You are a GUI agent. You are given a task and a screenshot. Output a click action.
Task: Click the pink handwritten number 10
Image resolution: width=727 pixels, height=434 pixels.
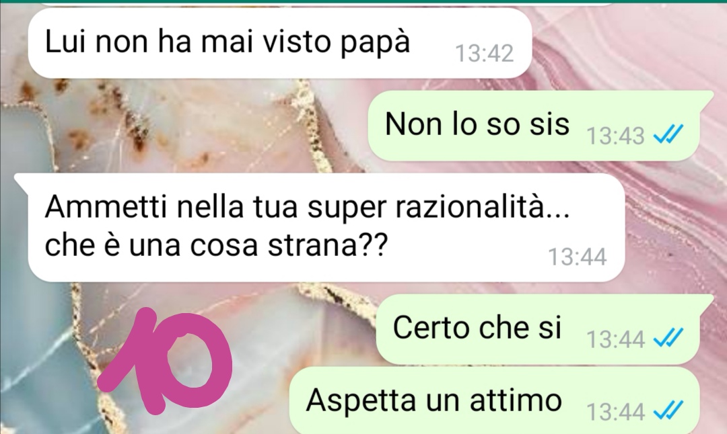tap(165, 360)
